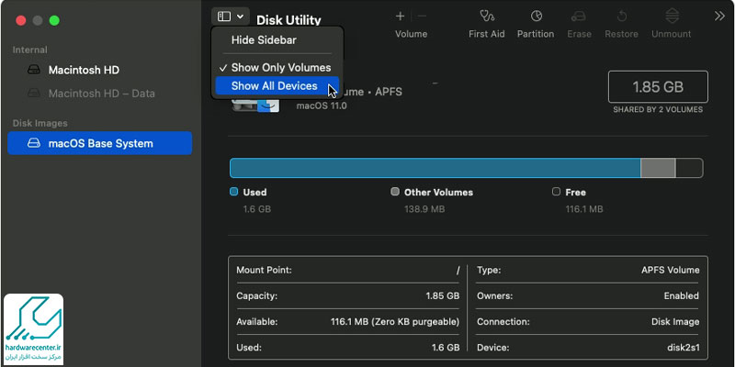735x367 pixels.
Task: Click the 1.85 GB capacity box
Action: 658,87
